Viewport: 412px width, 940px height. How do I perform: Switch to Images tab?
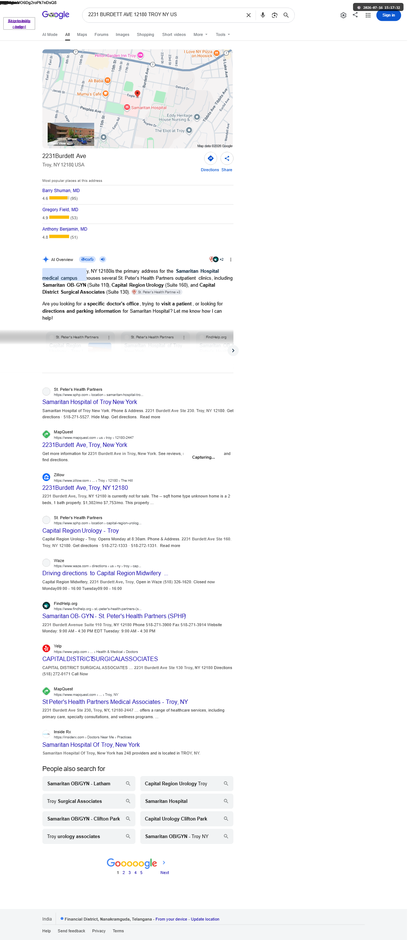pos(122,34)
